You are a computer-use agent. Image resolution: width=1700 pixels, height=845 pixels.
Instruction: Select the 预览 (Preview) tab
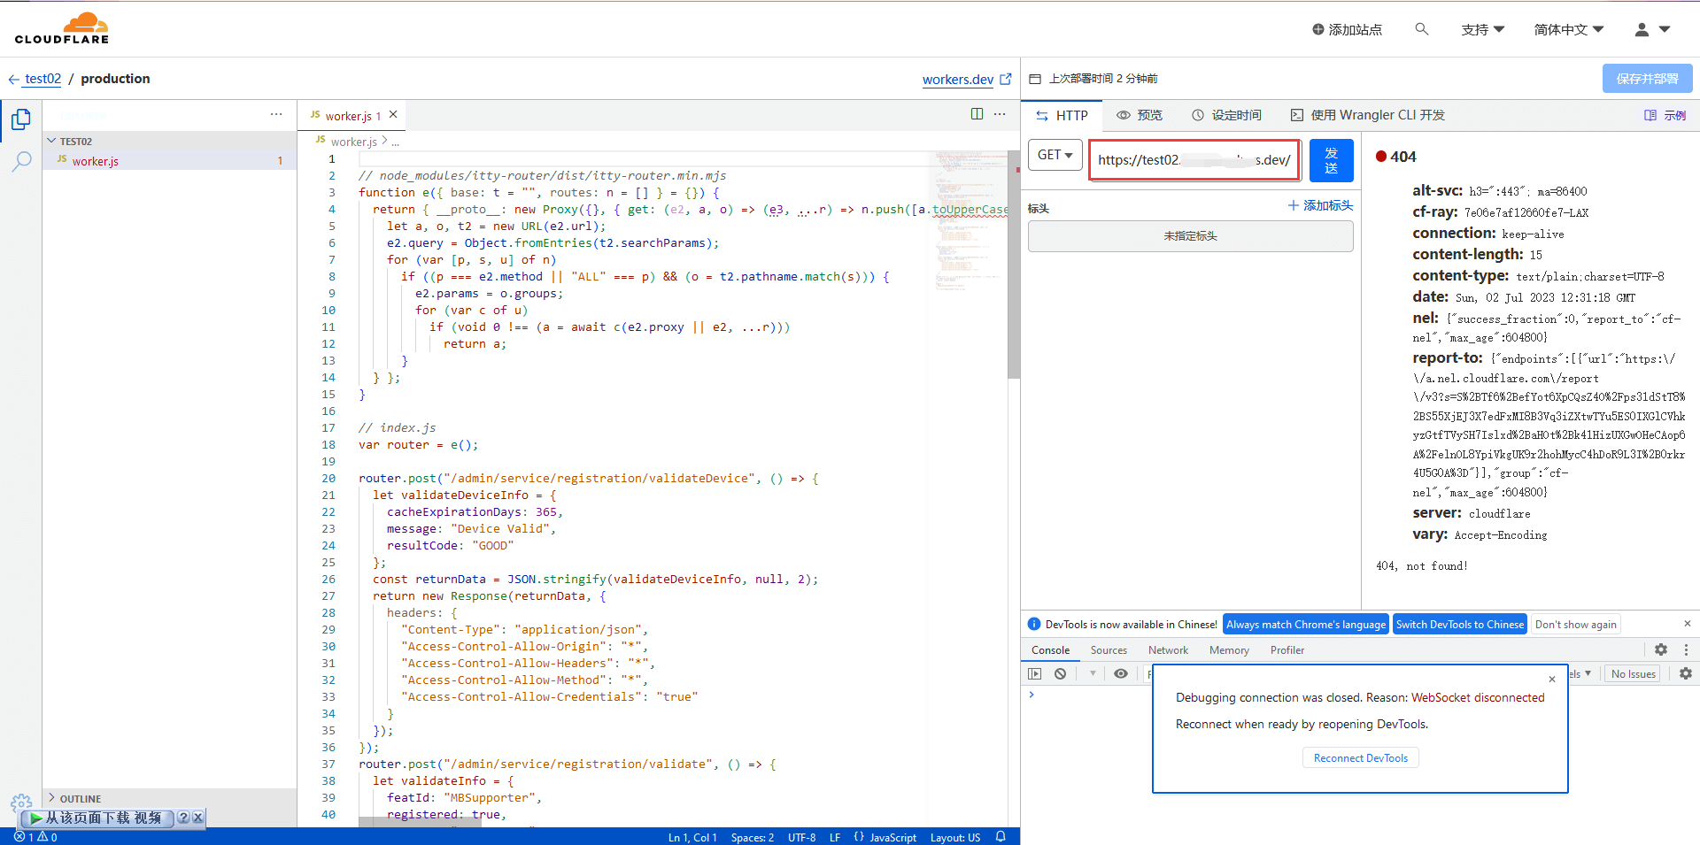pos(1140,115)
